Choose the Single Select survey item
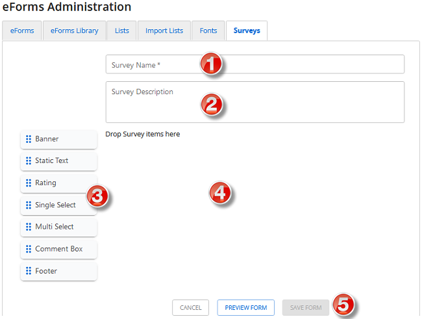The image size is (422, 319). click(x=58, y=205)
